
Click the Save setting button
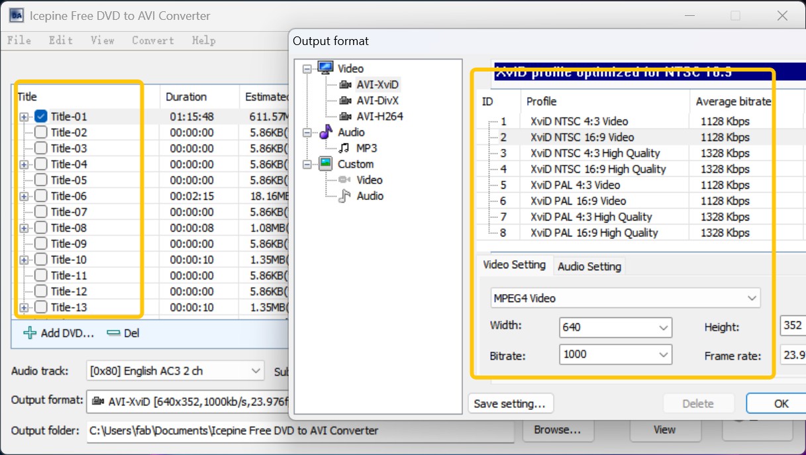[x=511, y=403]
